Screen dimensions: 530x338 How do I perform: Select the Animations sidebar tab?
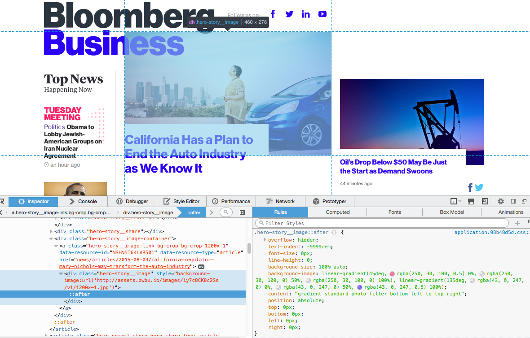click(x=511, y=212)
